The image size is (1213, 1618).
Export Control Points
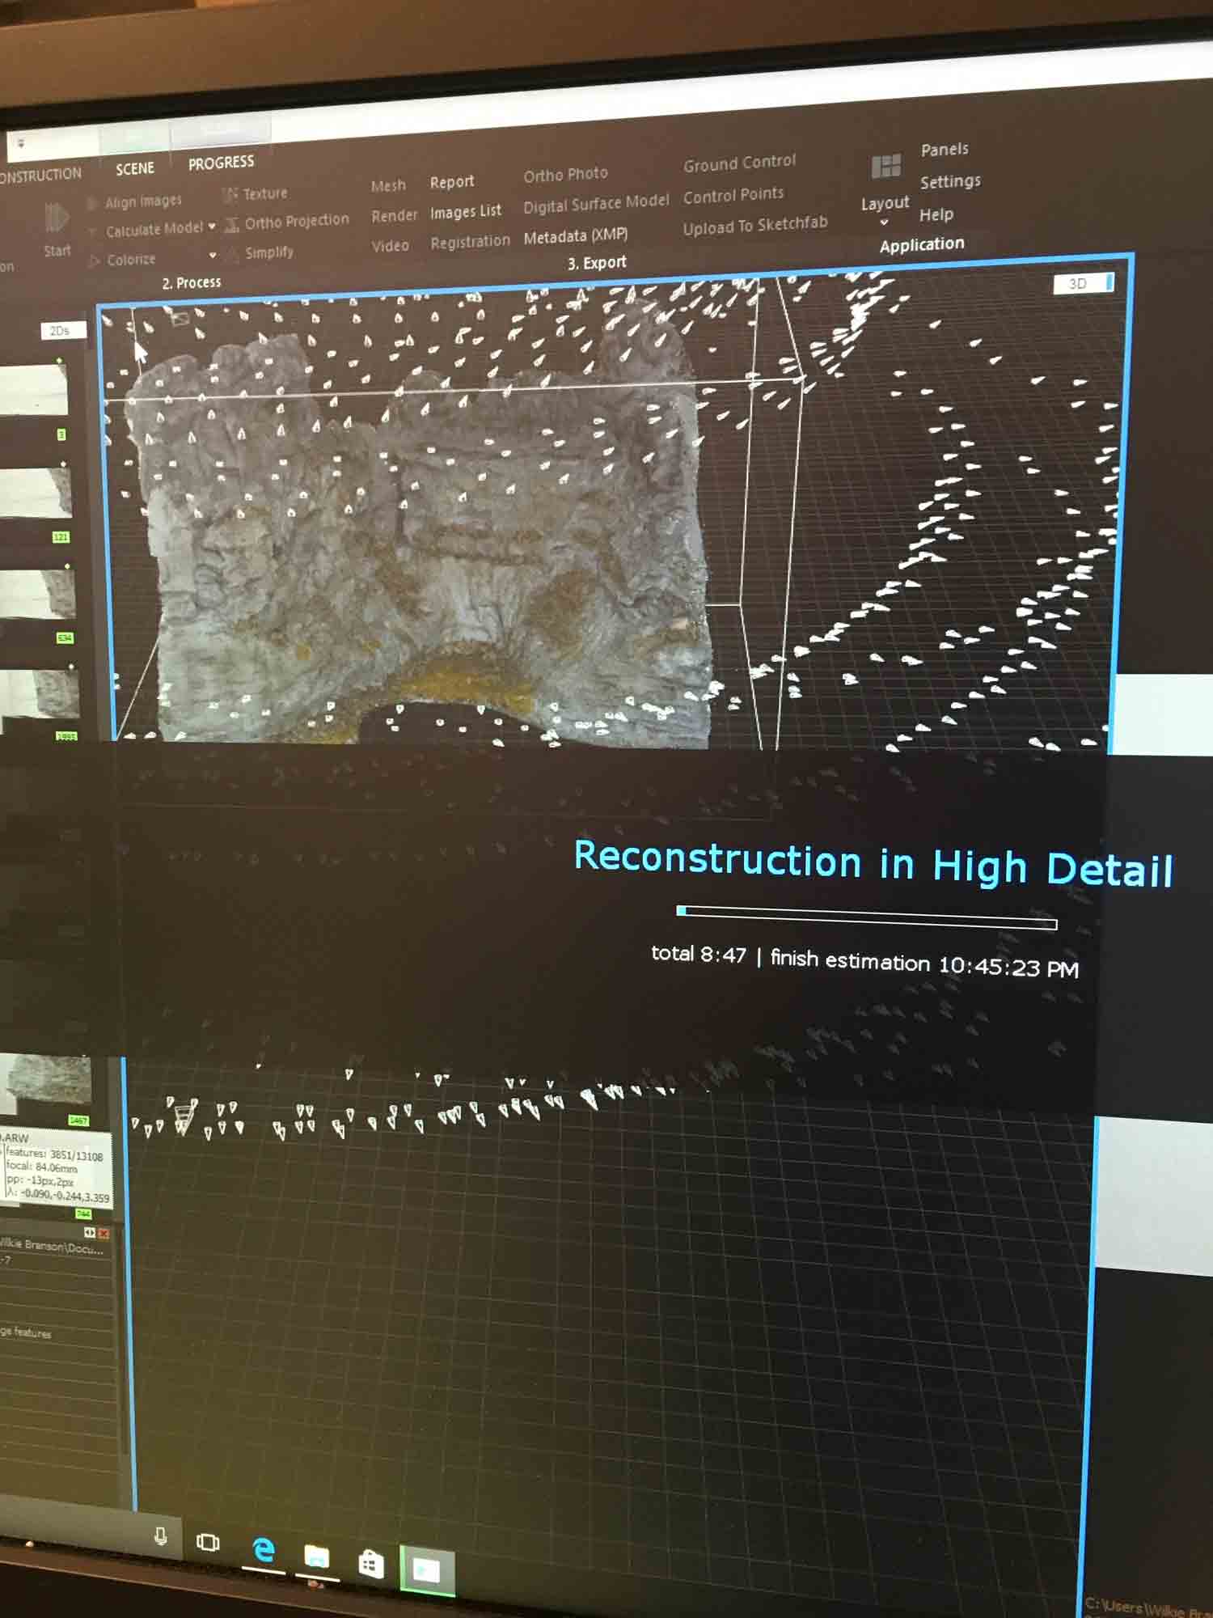tap(733, 195)
